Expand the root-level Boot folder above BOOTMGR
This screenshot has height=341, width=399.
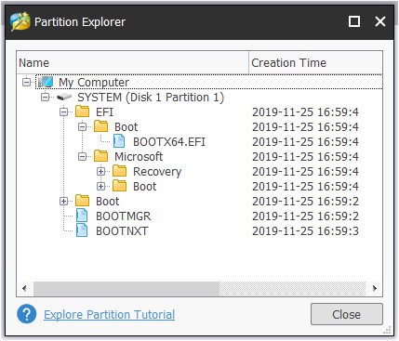tap(64, 201)
